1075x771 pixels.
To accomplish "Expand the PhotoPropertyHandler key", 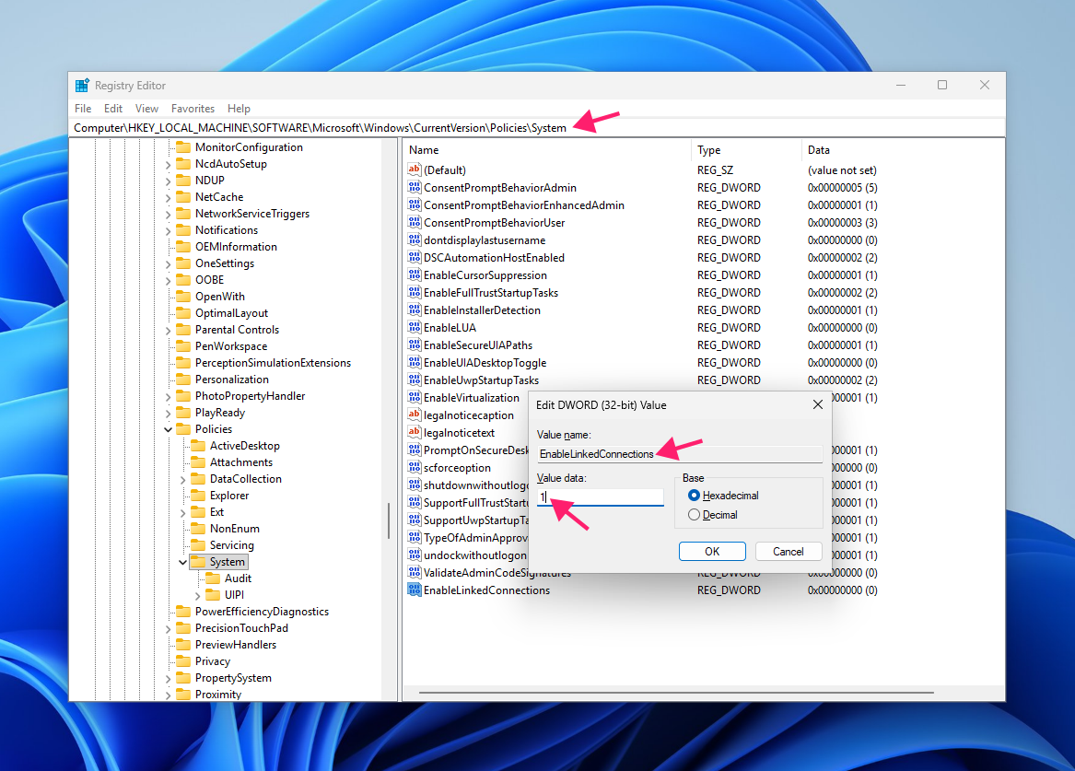I will click(x=168, y=397).
